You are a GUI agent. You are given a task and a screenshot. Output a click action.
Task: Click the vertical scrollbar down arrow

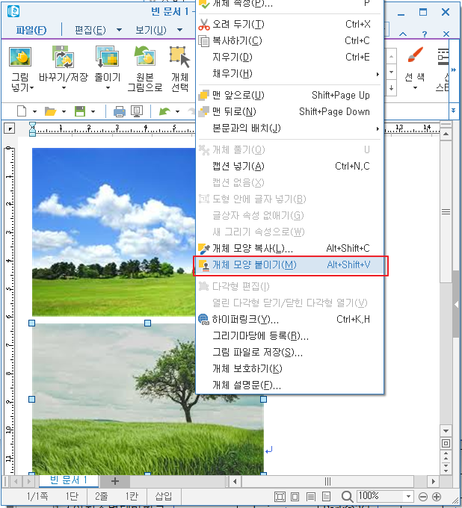446,431
